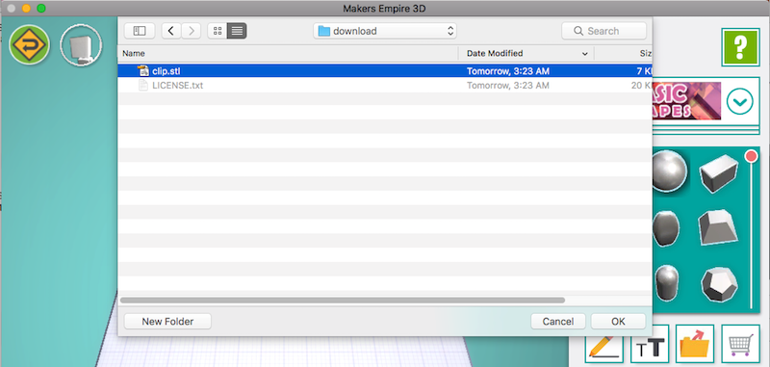Switch to icon view in file dialog
770x367 pixels.
coord(218,31)
